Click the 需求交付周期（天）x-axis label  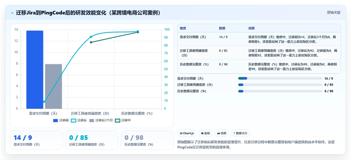(43, 113)
